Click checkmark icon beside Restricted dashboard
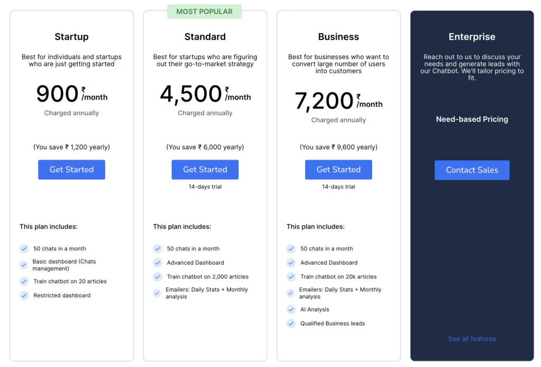Image resolution: width=541 pixels, height=367 pixels. (x=24, y=296)
